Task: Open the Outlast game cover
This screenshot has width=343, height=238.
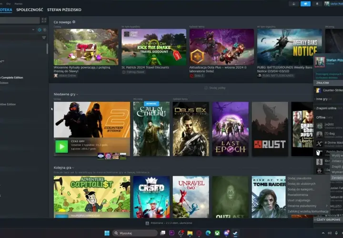Action: [231, 197]
